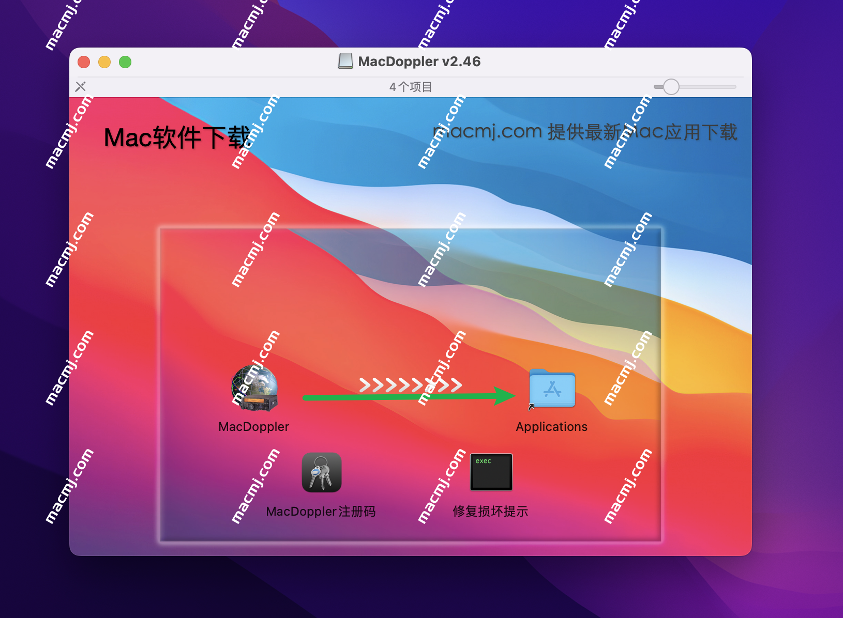Click the 4个项目 item count text
The image size is (843, 618).
click(411, 87)
